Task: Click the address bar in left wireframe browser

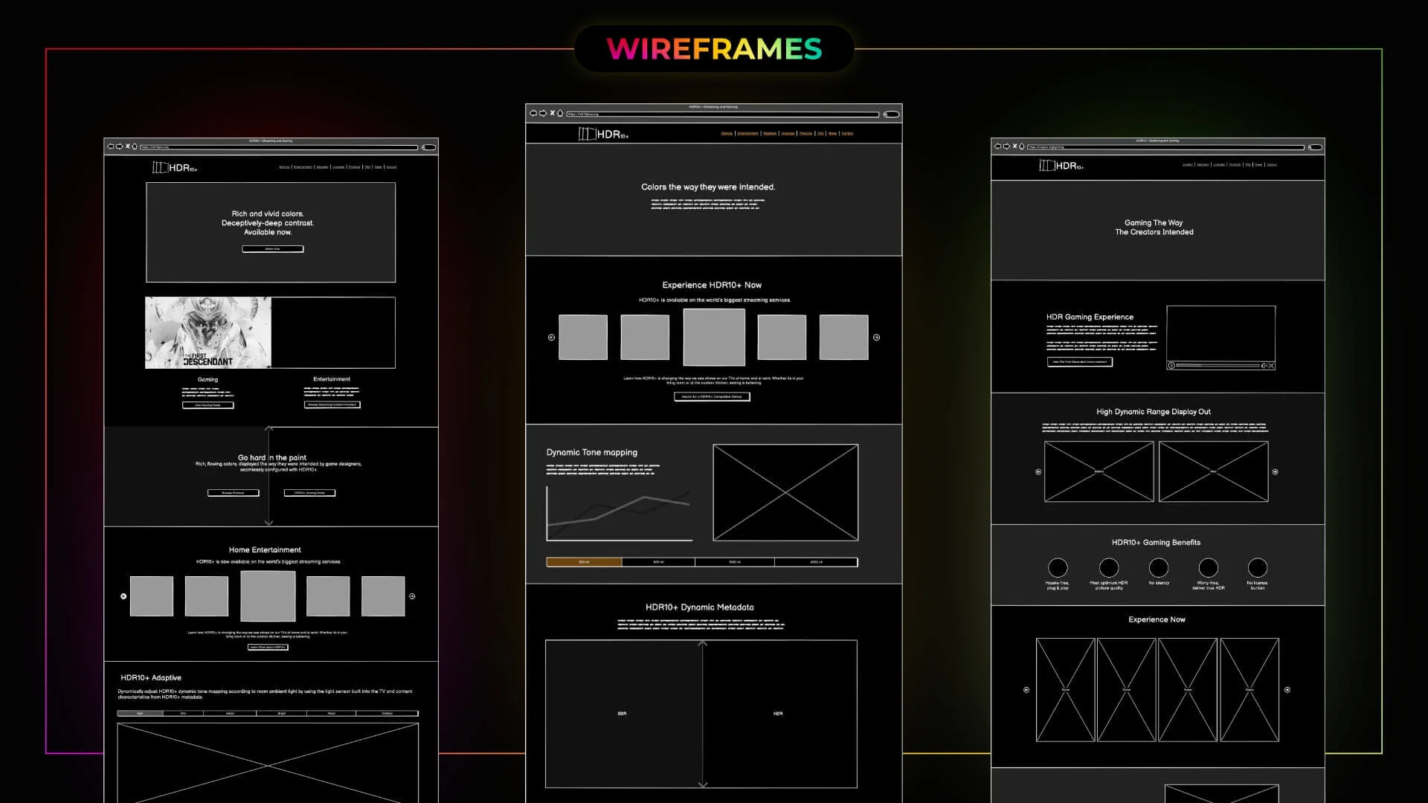Action: pos(279,147)
